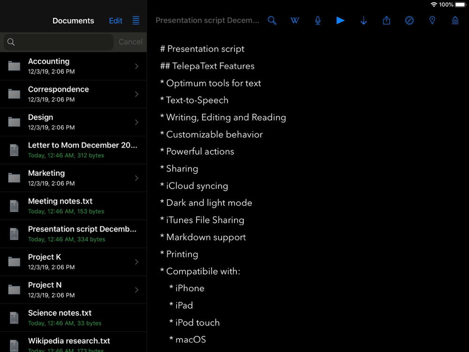Image resolution: width=469 pixels, height=352 pixels.
Task: Tap the Wikipedia research.txt document icon
Action: (14, 345)
